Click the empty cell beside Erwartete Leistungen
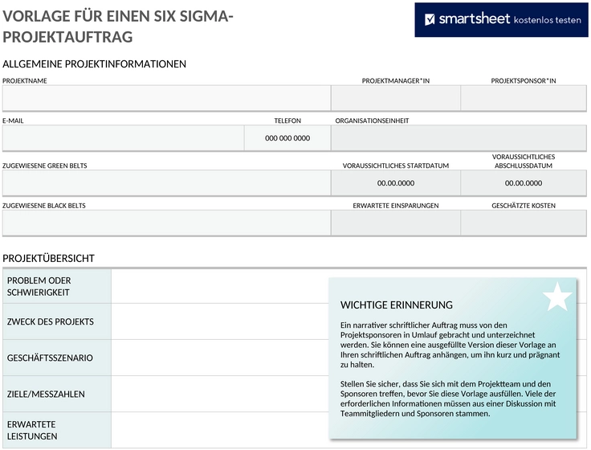Viewport: 591px width, 450px height. pos(220,430)
